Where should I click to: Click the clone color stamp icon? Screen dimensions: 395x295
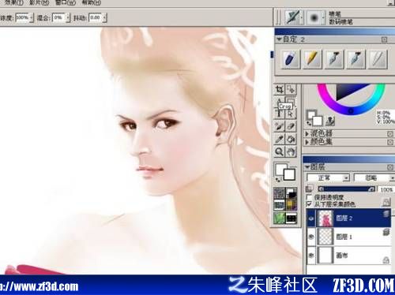point(330,121)
